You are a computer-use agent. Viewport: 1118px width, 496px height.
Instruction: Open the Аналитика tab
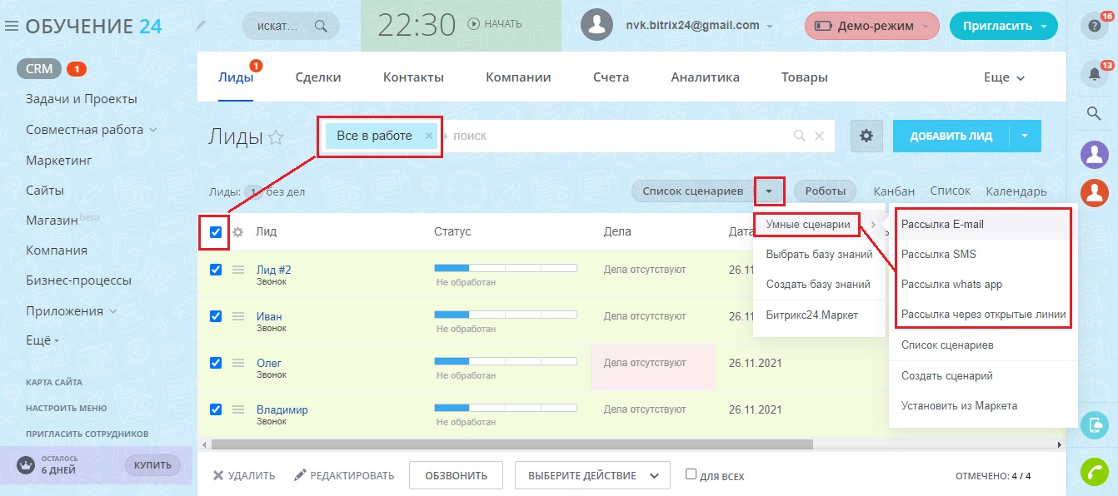(705, 77)
